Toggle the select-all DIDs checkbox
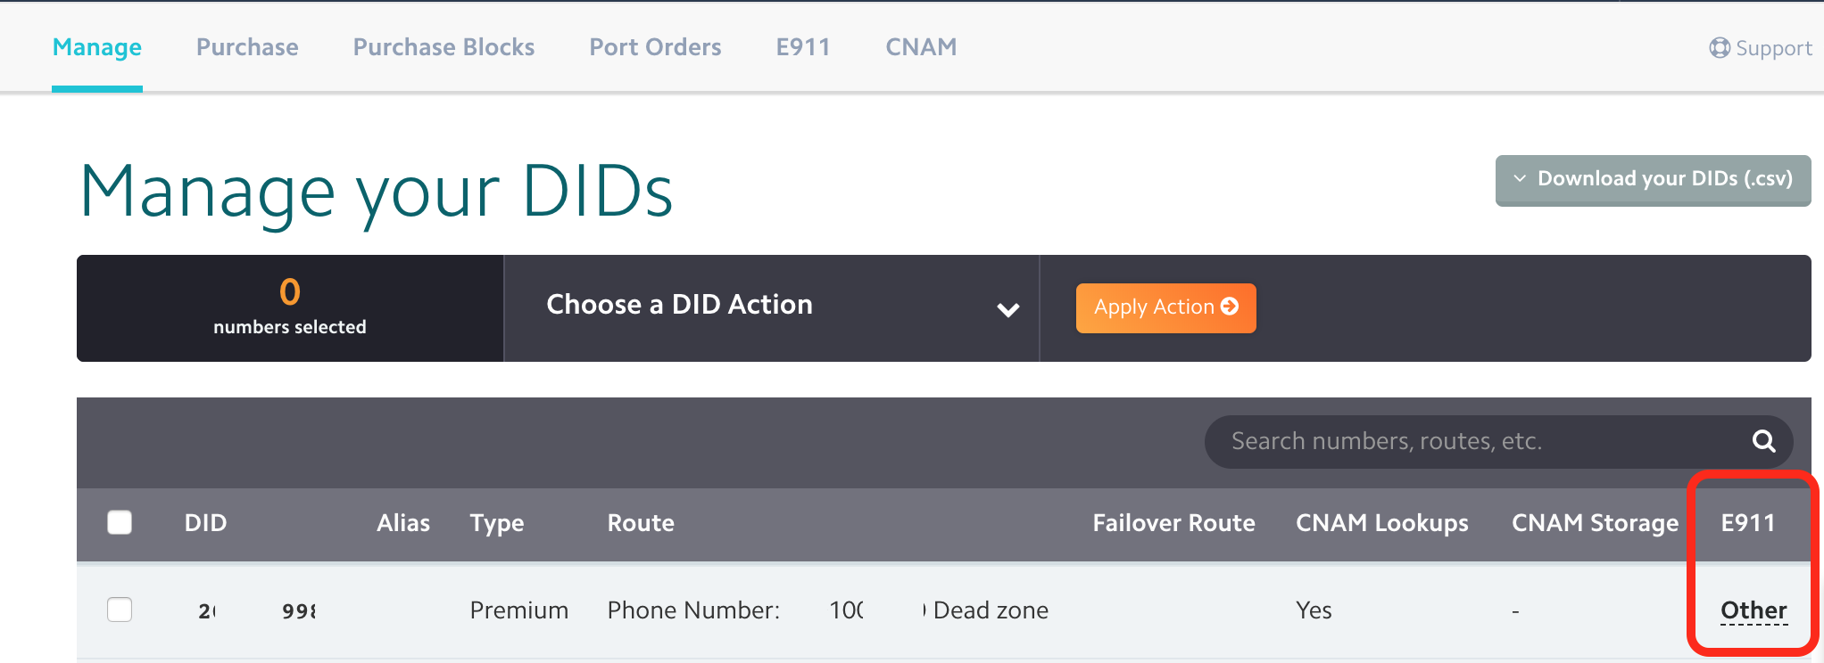 (x=120, y=522)
